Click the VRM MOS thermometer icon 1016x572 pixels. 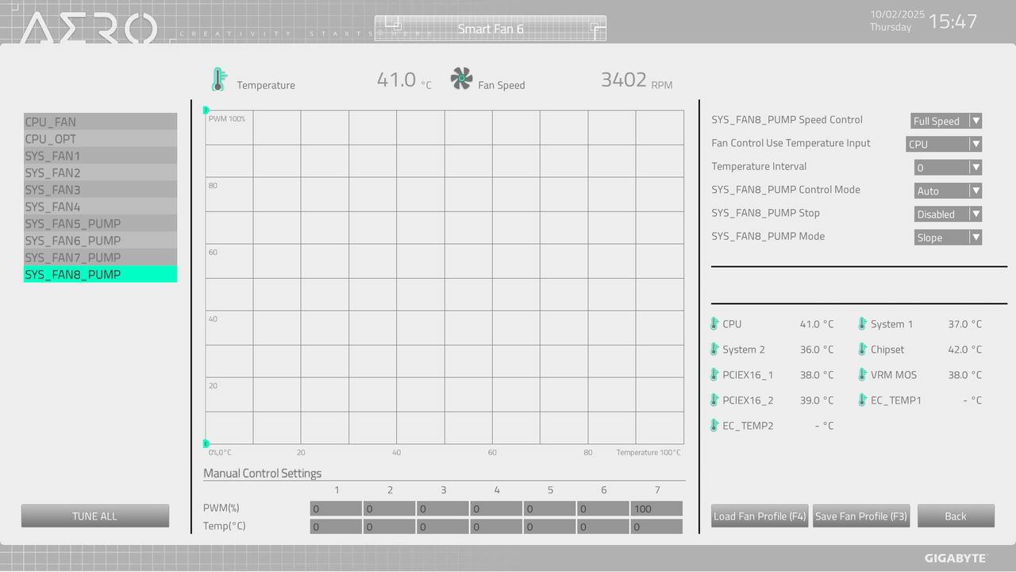point(862,375)
